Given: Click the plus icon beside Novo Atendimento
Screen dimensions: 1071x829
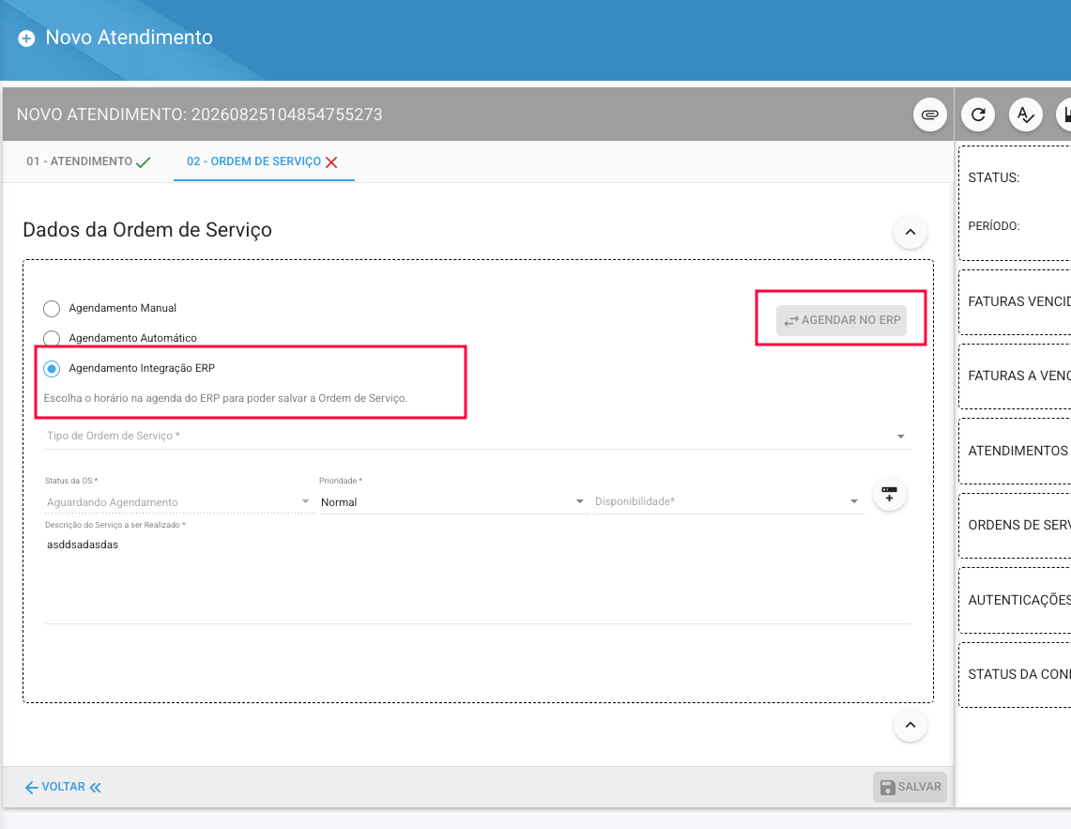Looking at the screenshot, I should coord(26,38).
